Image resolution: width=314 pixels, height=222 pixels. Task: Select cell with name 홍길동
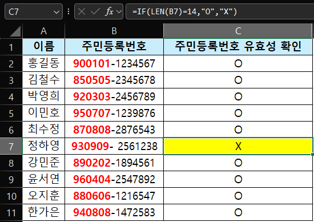pos(43,63)
